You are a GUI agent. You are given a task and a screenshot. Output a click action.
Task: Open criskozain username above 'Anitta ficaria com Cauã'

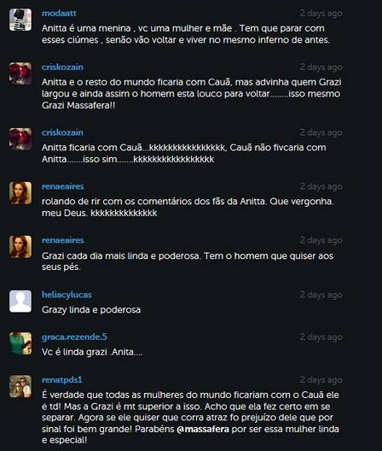(62, 132)
